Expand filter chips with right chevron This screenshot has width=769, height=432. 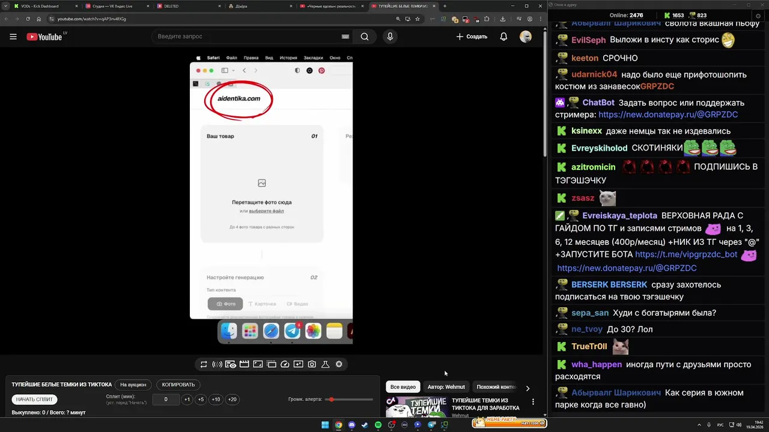point(527,388)
